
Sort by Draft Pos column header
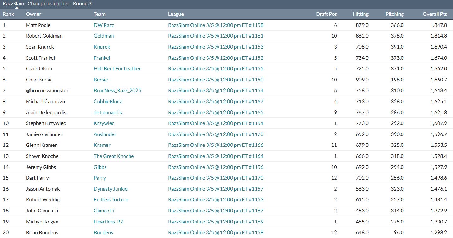[326, 14]
